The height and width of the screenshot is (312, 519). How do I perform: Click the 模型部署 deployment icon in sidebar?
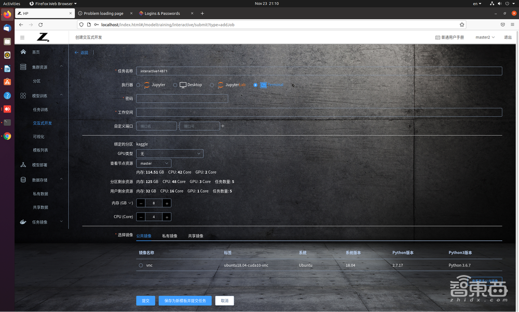point(23,165)
